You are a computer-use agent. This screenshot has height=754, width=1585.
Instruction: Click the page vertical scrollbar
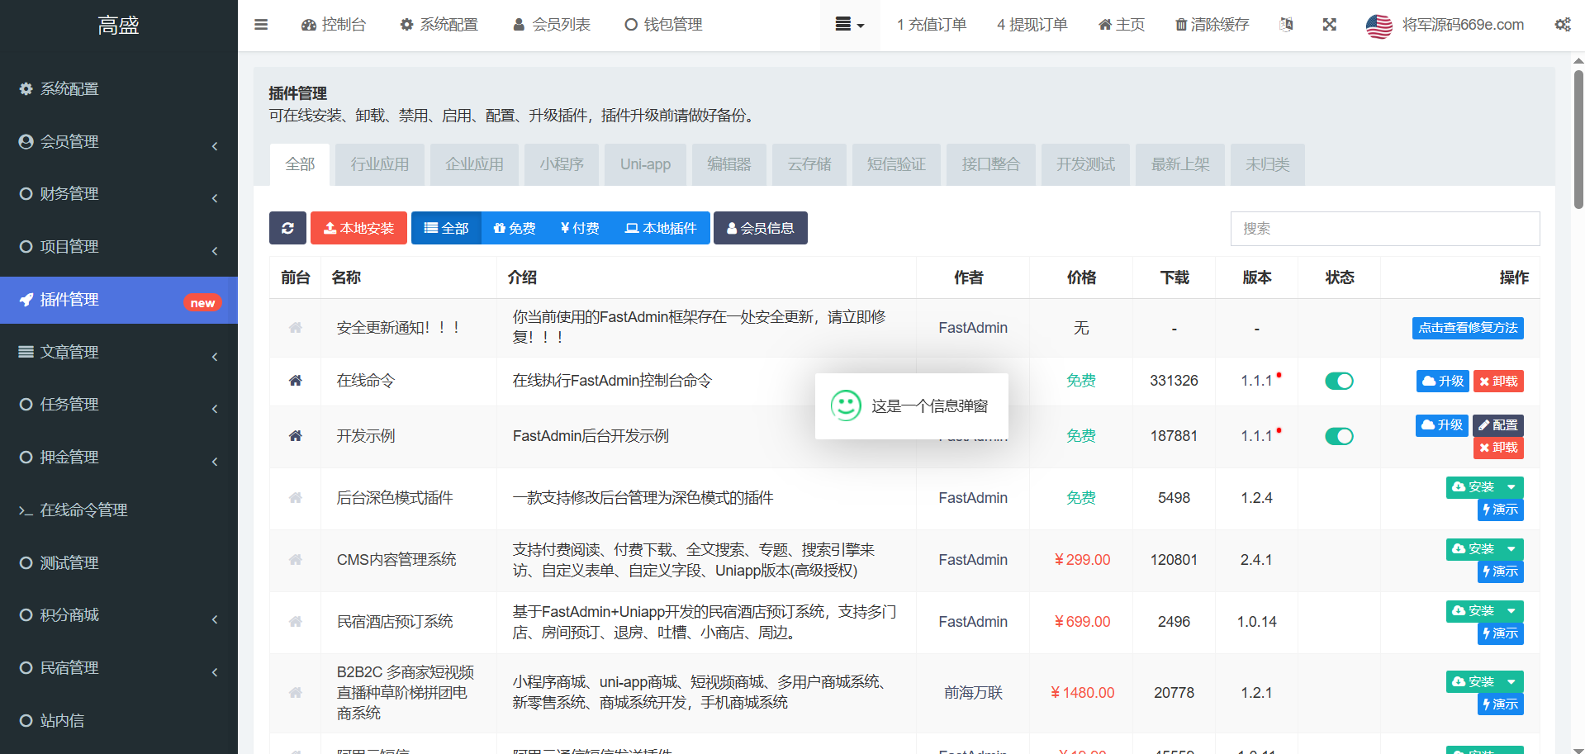[x=1578, y=140]
